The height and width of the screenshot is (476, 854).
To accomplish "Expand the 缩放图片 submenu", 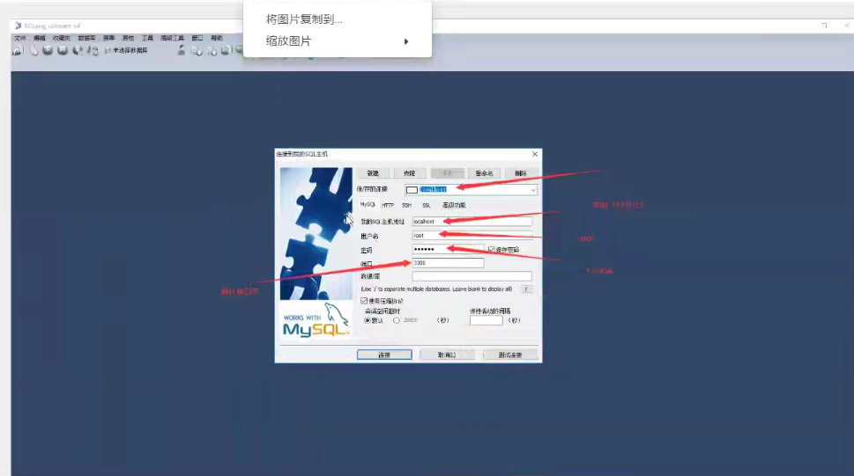I will (338, 41).
